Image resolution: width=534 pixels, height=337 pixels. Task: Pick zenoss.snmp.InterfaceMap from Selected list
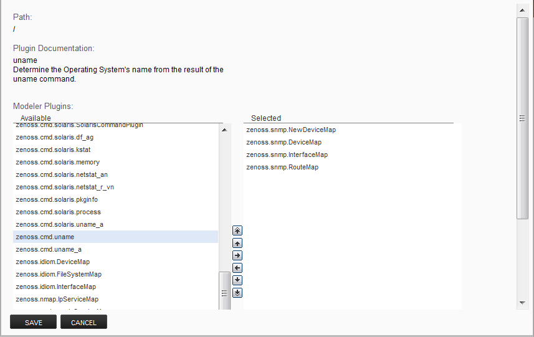[287, 154]
